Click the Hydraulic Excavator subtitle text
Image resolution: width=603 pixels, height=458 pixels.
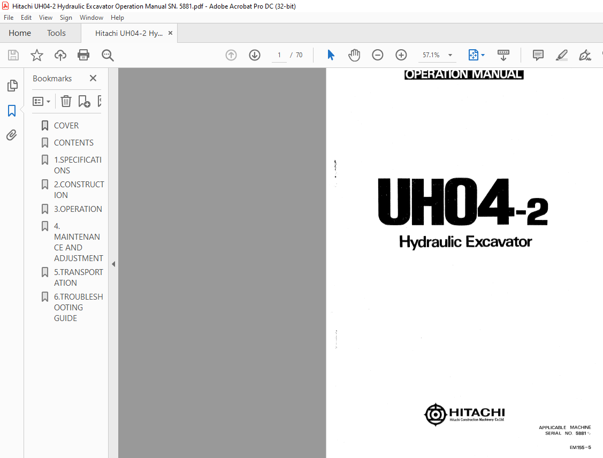point(465,242)
